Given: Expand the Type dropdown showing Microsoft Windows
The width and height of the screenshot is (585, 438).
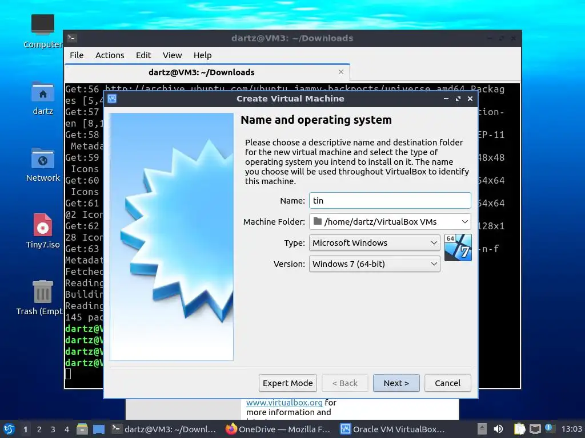Looking at the screenshot, I should tap(375, 243).
